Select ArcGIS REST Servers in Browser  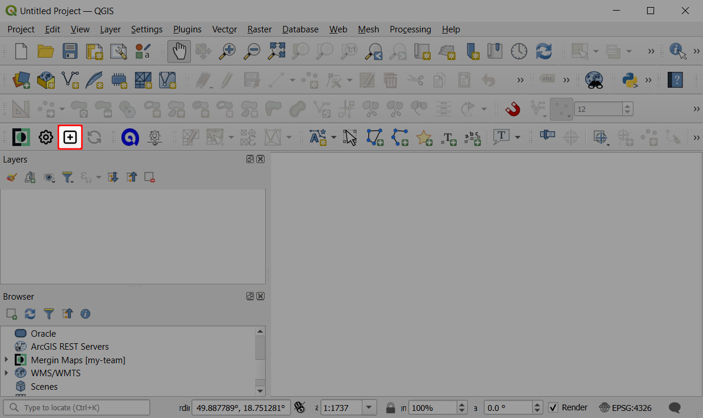(70, 346)
